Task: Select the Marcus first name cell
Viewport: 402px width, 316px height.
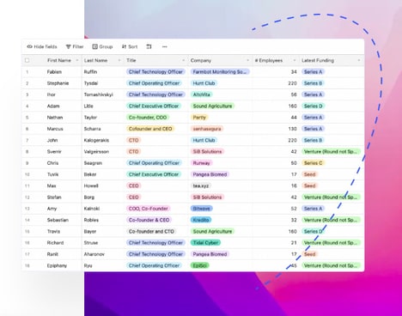Action: click(x=55, y=129)
